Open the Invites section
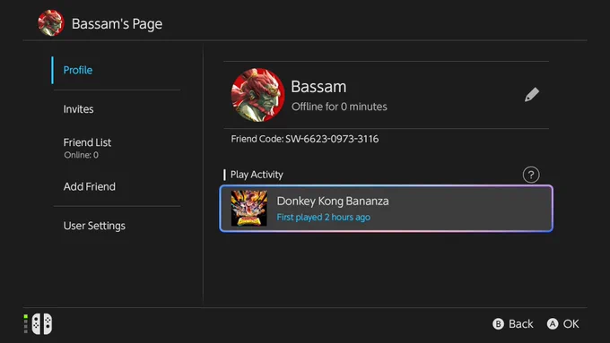Image resolution: width=610 pixels, height=343 pixels. pyautogui.click(x=78, y=109)
